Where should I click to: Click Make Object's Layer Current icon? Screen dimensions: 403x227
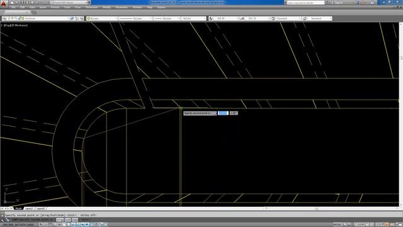click(72, 18)
